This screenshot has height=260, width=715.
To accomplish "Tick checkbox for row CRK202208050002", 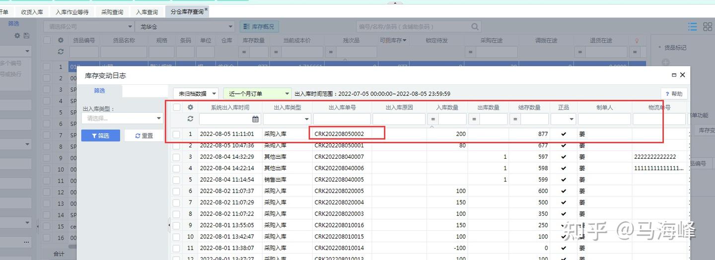I will click(177, 134).
